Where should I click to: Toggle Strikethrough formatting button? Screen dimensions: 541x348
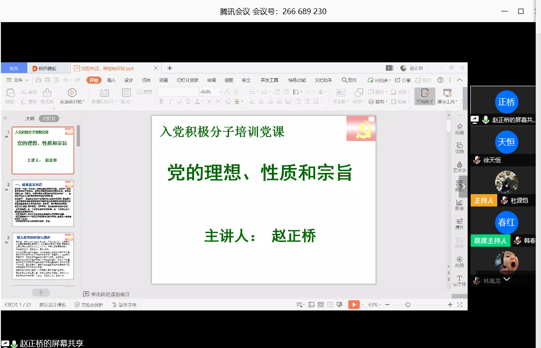coord(188,101)
